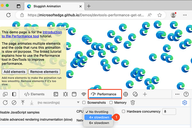Click the Enable advanced rendering instrumentation label
This screenshot has height=128, width=192.
pyautogui.click(x=36, y=120)
